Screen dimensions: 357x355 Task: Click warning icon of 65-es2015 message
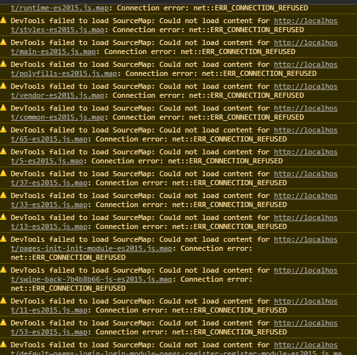[x=3, y=130]
